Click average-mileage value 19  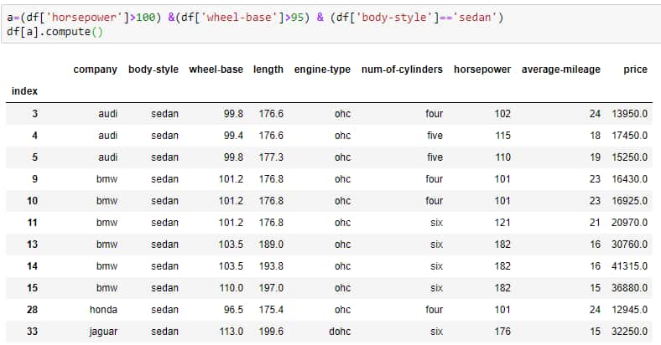pyautogui.click(x=595, y=157)
